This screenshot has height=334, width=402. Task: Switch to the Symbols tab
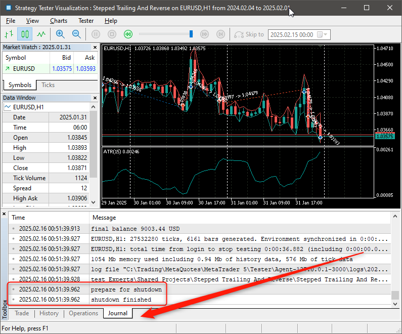tap(20, 85)
